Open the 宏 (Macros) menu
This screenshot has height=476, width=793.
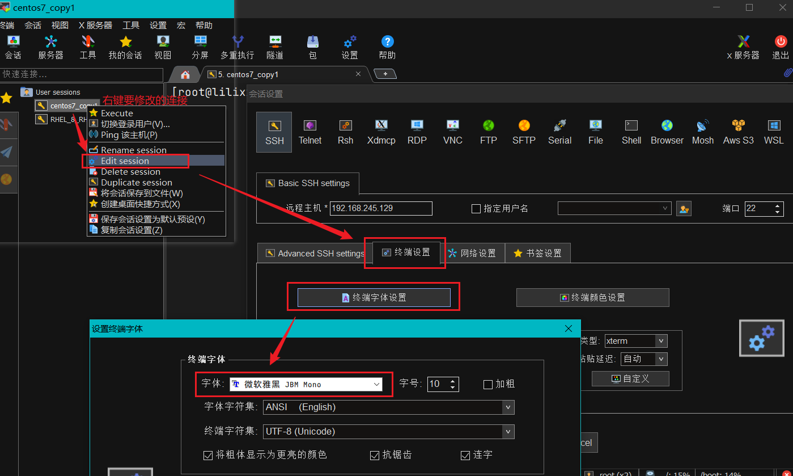point(181,25)
